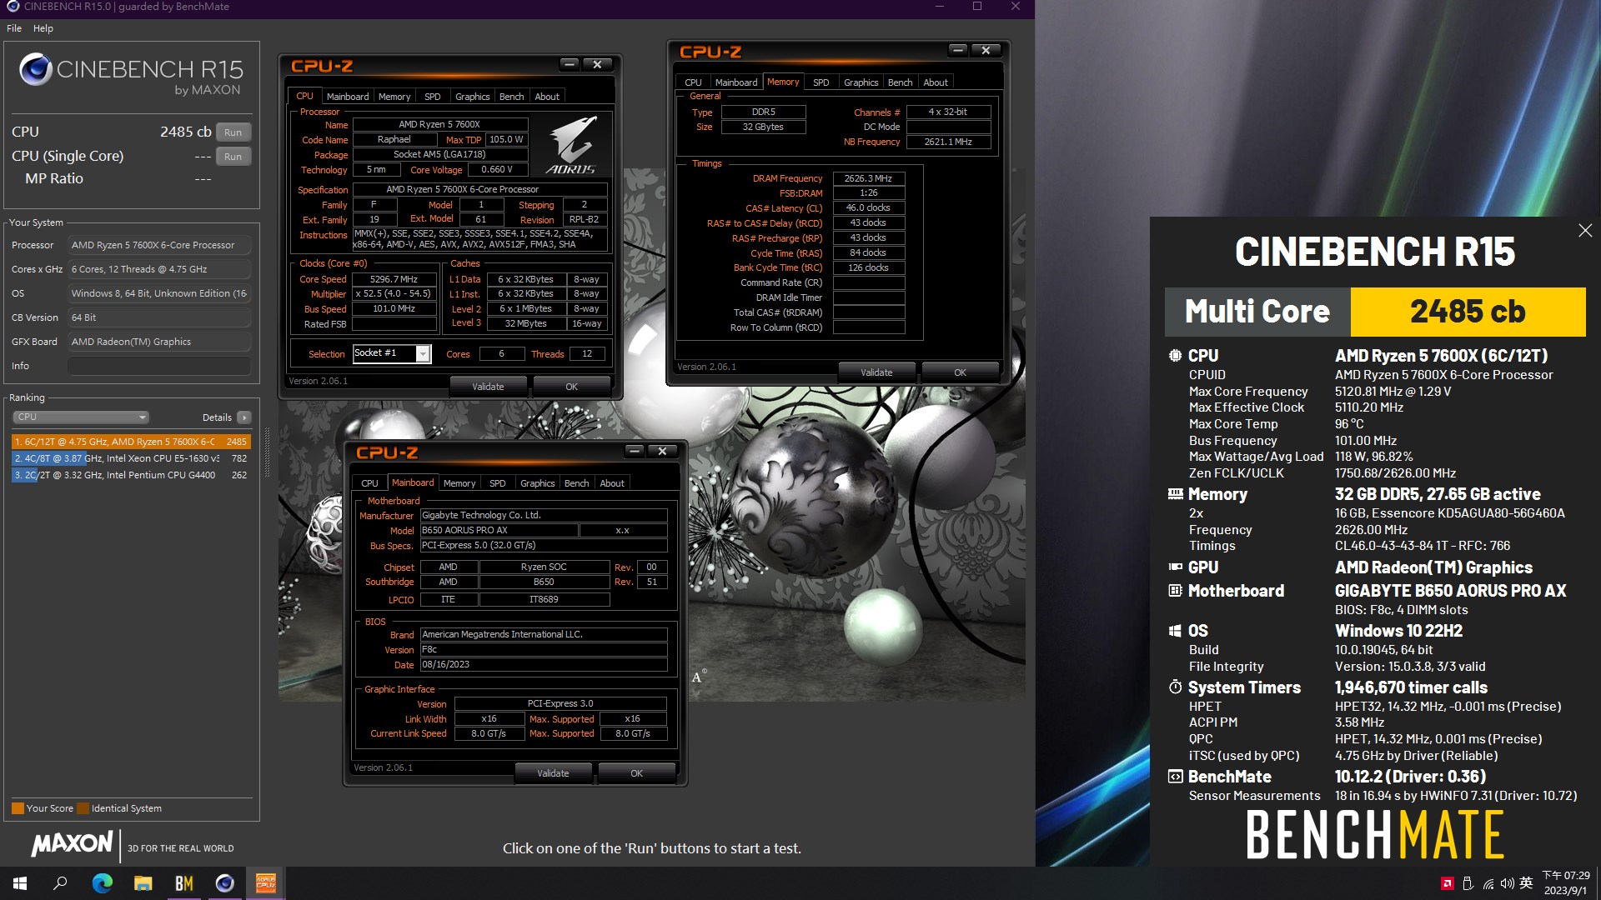Run the CPU multi-core test

233,132
